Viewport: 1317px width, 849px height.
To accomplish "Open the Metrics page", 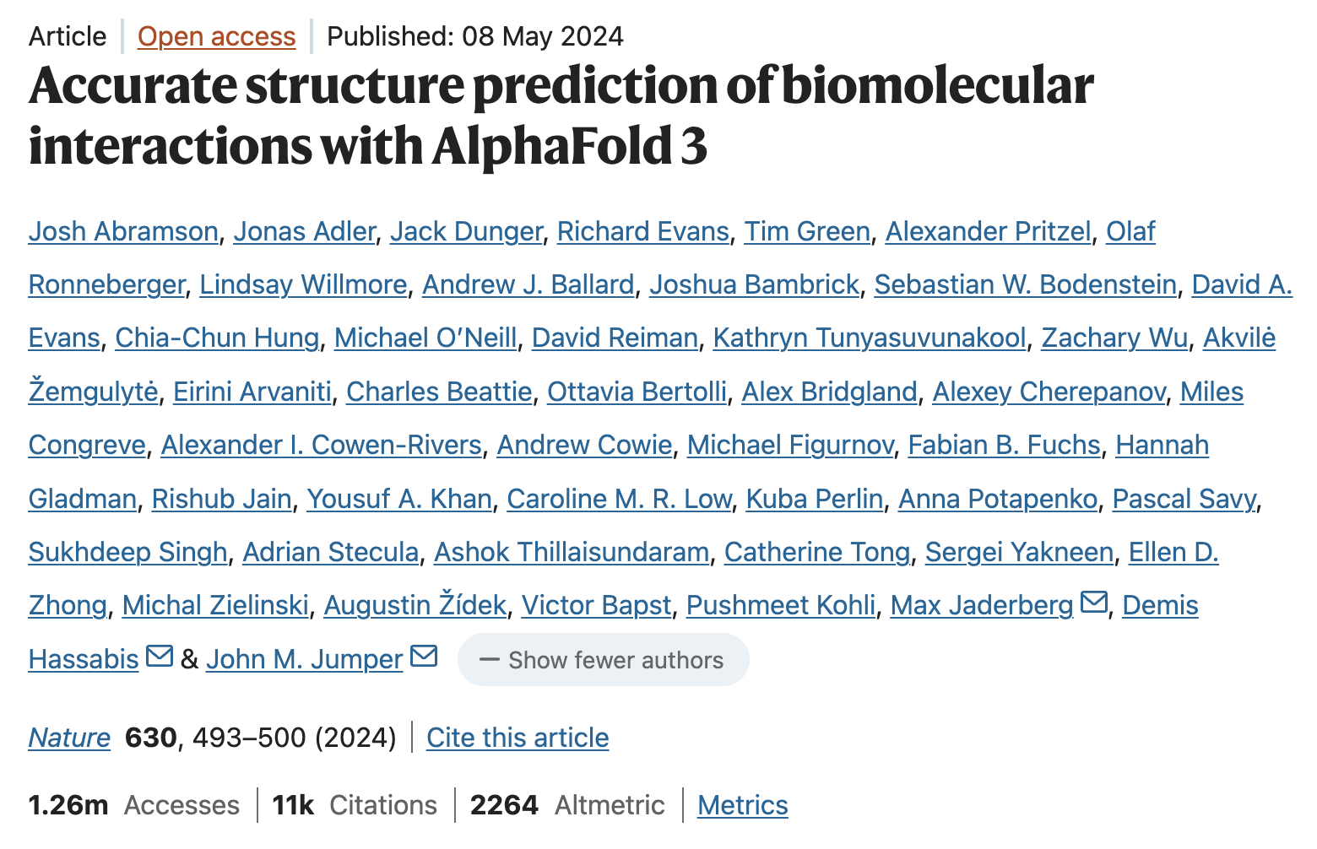I will tap(741, 804).
